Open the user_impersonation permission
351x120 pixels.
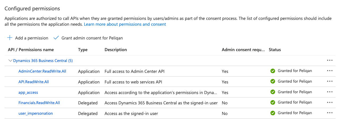click(35, 113)
